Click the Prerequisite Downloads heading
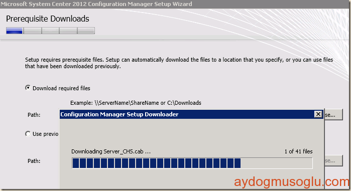Screen dimensions: 351x191 [48, 19]
